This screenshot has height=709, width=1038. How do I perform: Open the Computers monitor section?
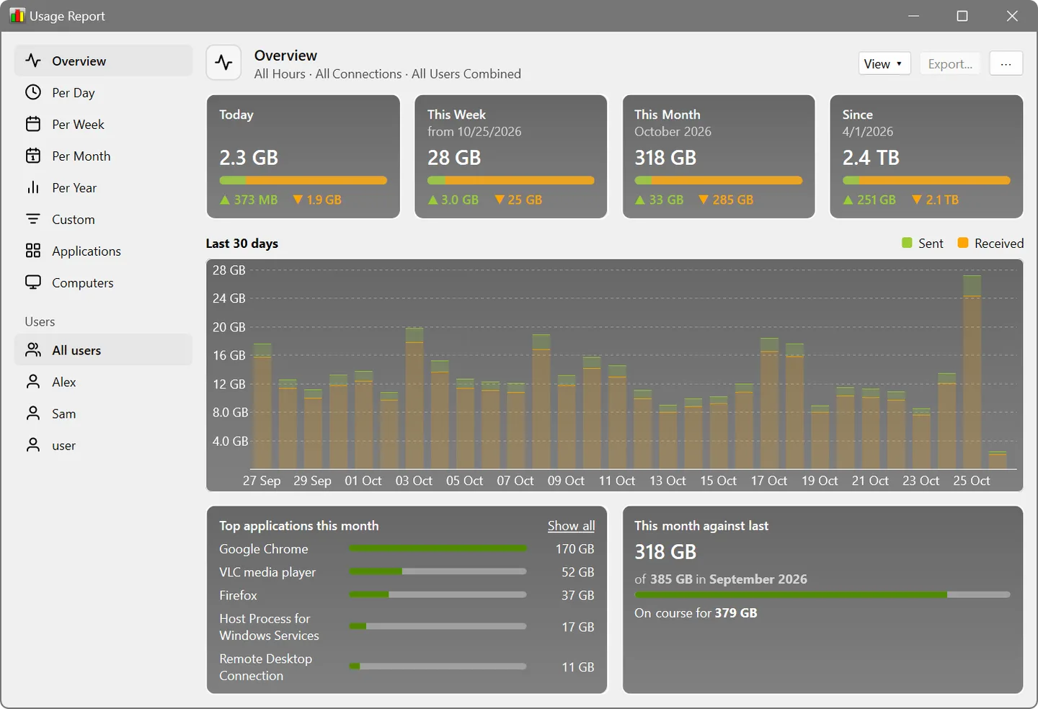(103, 282)
